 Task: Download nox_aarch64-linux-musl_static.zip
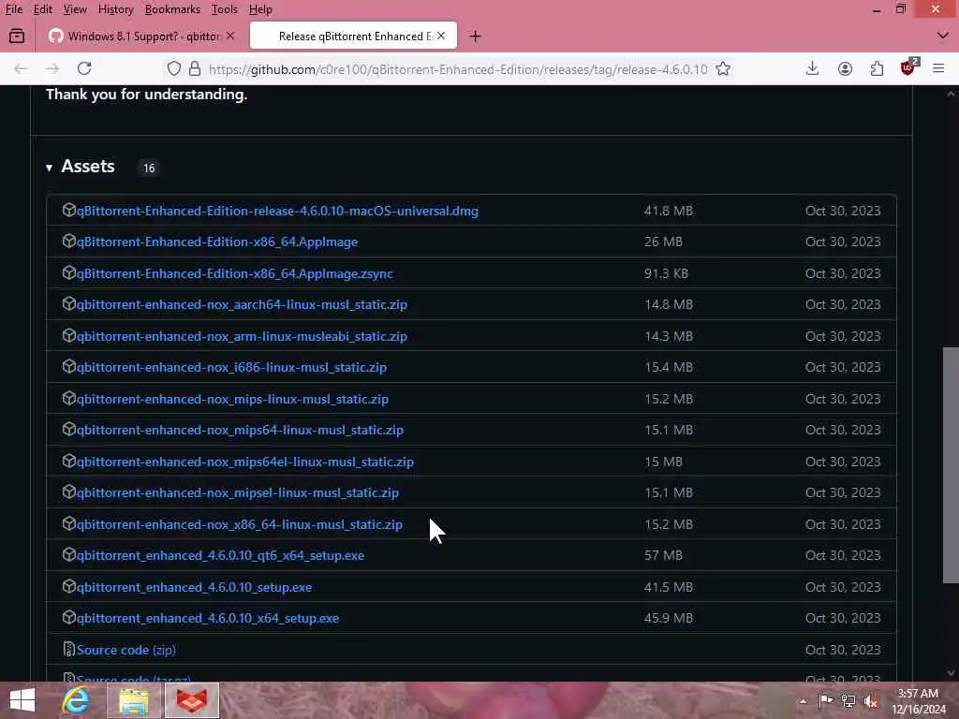pos(242,304)
